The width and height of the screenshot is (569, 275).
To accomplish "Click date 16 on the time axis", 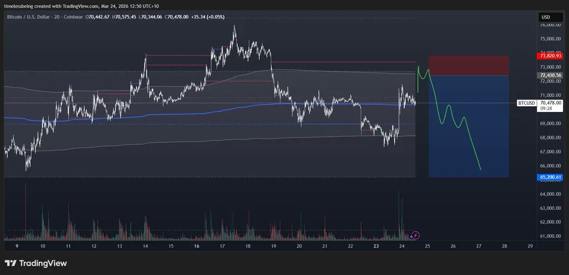I will click(197, 247).
